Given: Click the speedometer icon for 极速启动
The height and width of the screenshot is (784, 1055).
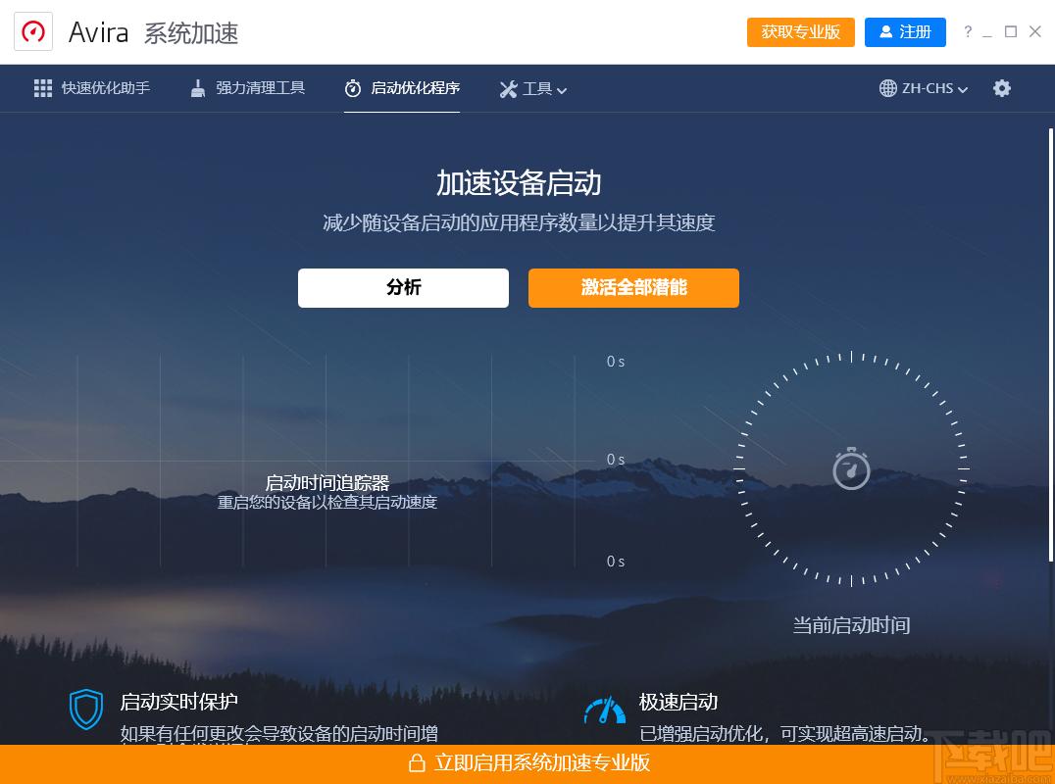Looking at the screenshot, I should 605,710.
